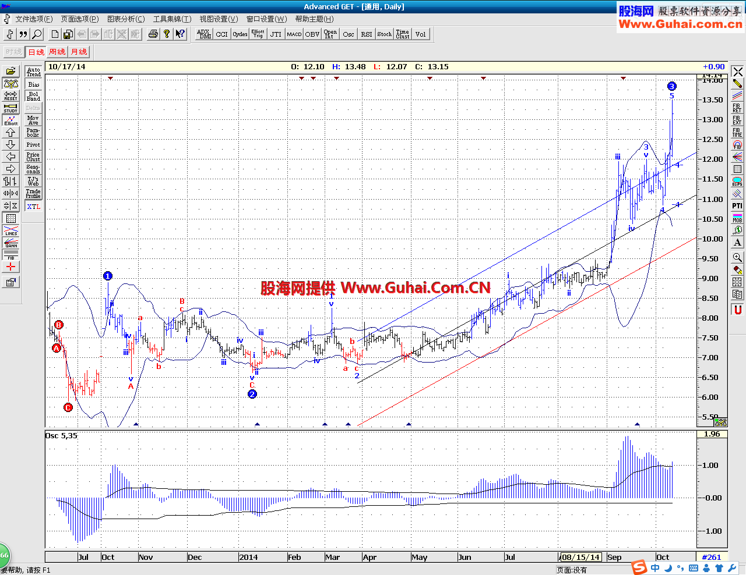Screen dimensions: 746x575
Task: Open the STUDY tool in left toolbar
Action: [x=10, y=108]
